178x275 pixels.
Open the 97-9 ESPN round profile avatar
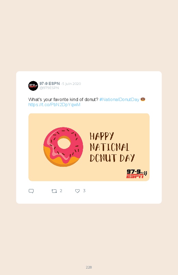click(x=33, y=86)
